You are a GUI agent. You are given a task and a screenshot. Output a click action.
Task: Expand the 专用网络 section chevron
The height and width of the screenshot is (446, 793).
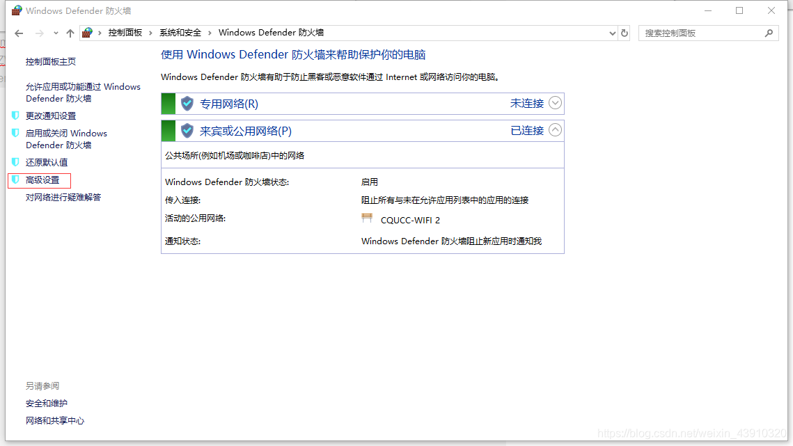[555, 103]
